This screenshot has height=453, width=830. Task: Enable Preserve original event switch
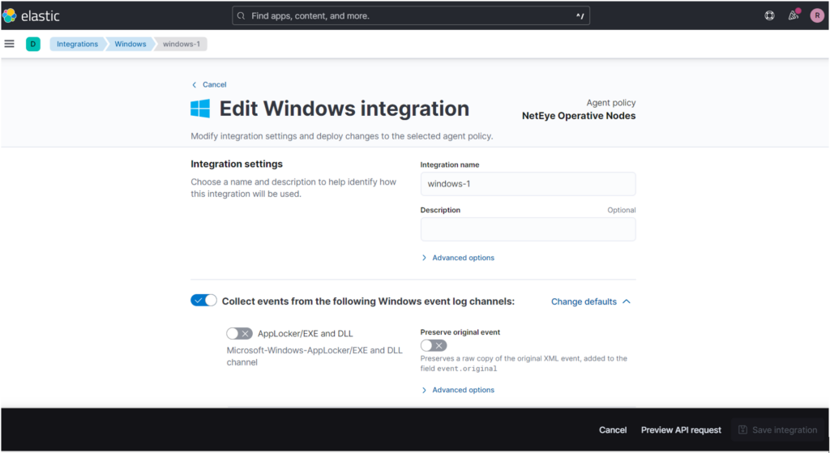(x=434, y=345)
